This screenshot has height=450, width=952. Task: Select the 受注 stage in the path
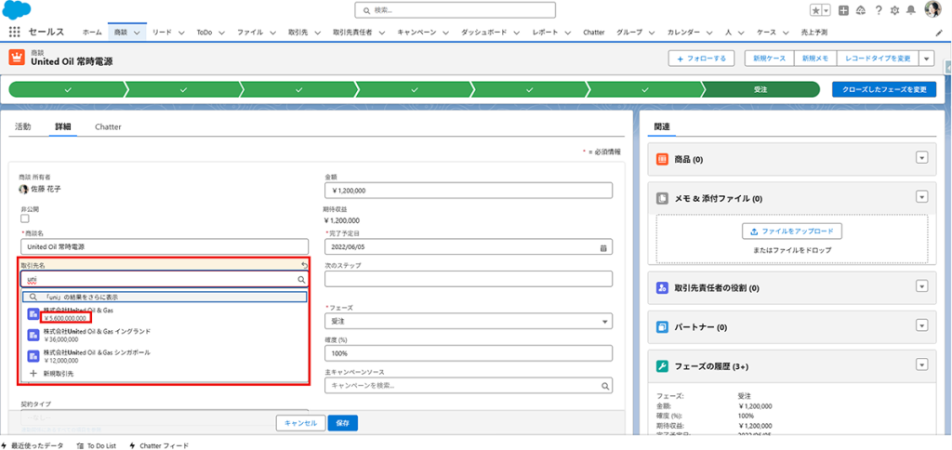tap(760, 89)
